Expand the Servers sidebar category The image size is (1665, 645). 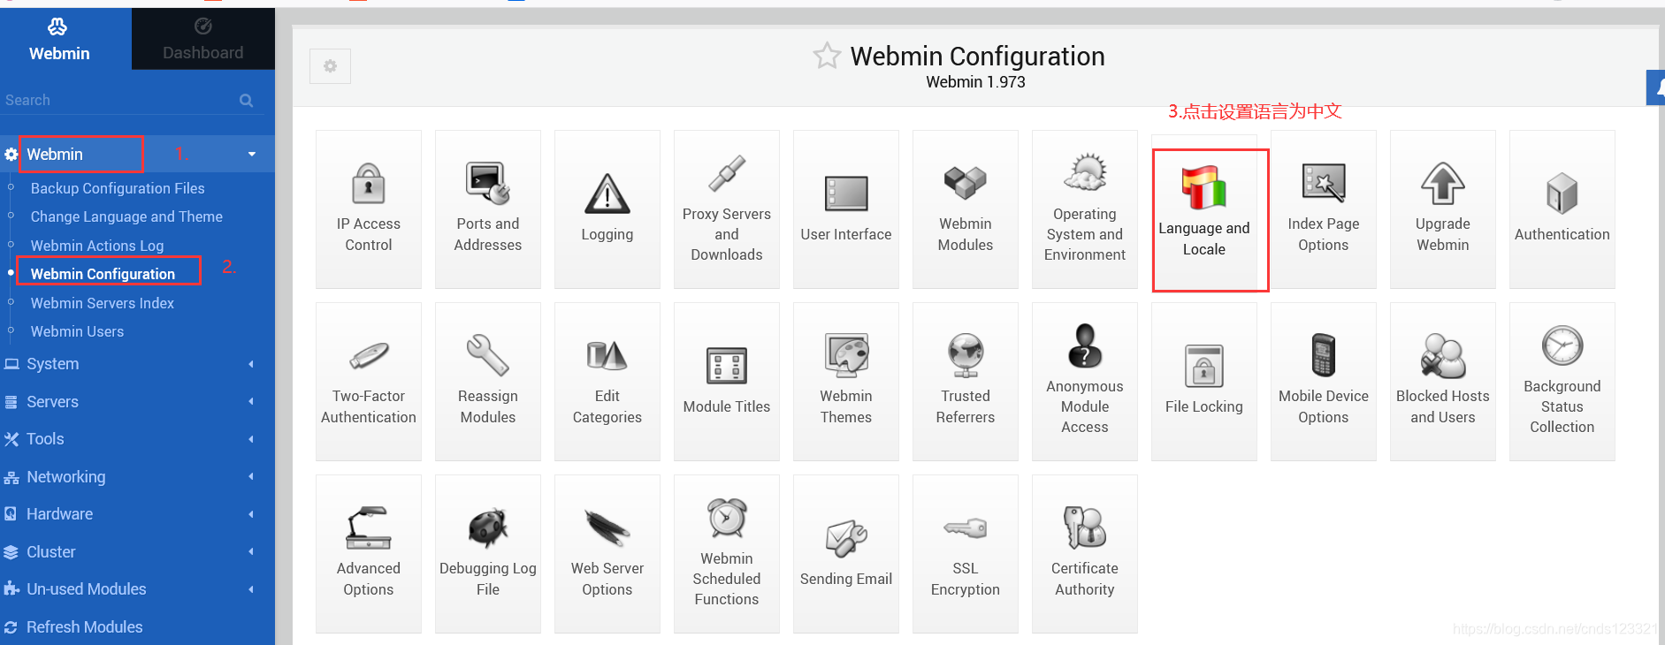coord(137,401)
